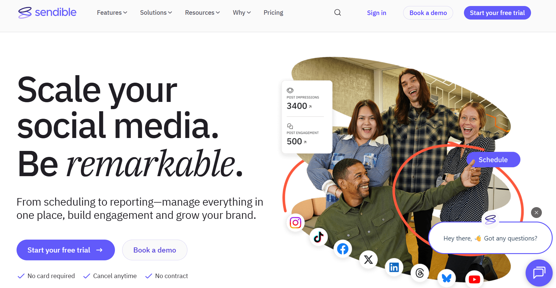Expand the Solutions dropdown menu
Image resolution: width=556 pixels, height=288 pixels.
click(156, 13)
